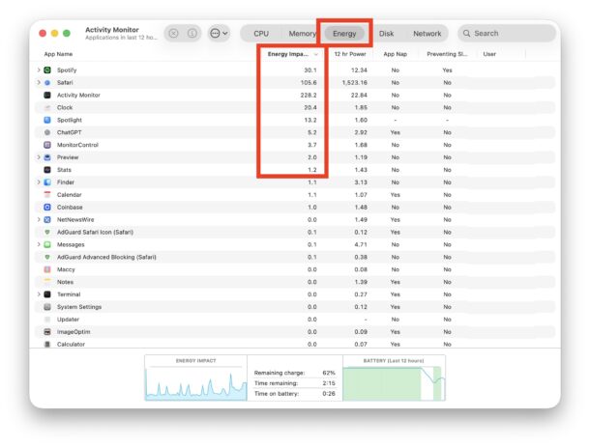Sort by the Energy Impact column header

[290, 54]
